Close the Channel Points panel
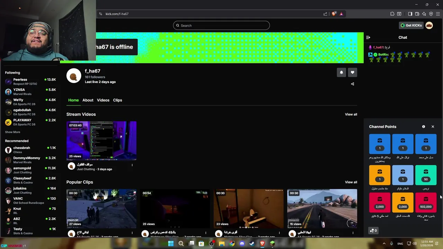 [433, 127]
